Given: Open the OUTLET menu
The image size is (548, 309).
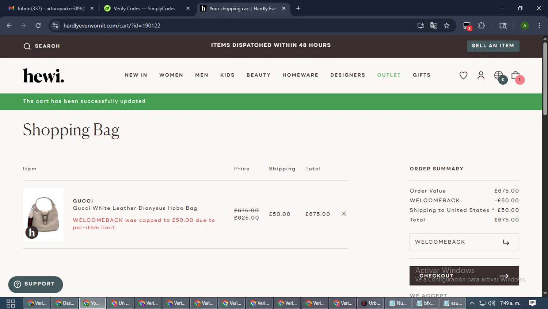Looking at the screenshot, I should tap(389, 75).
